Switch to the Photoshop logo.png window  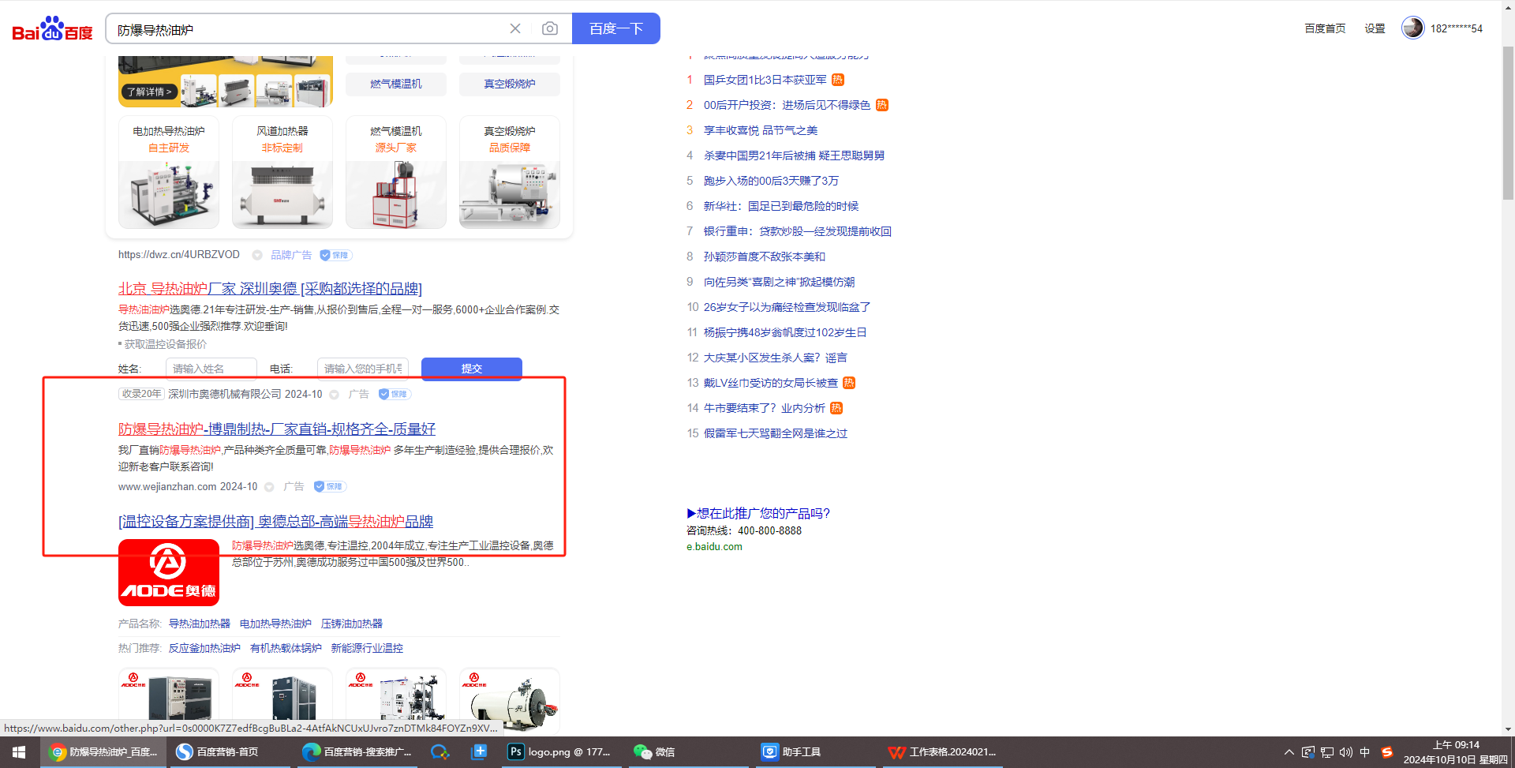[x=560, y=752]
